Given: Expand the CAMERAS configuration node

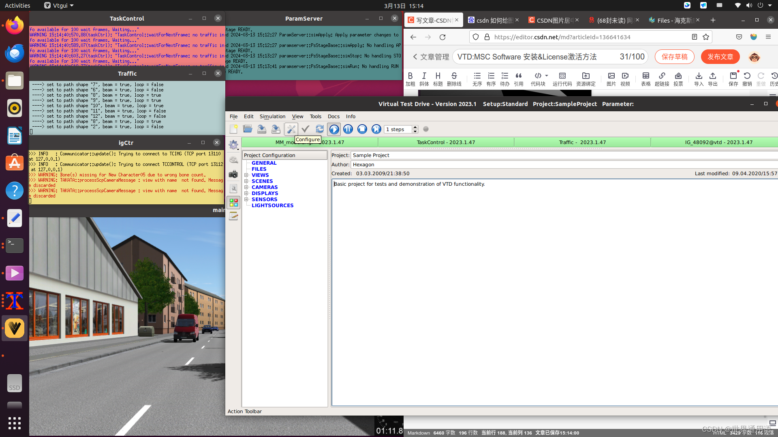Looking at the screenshot, I should coord(247,187).
